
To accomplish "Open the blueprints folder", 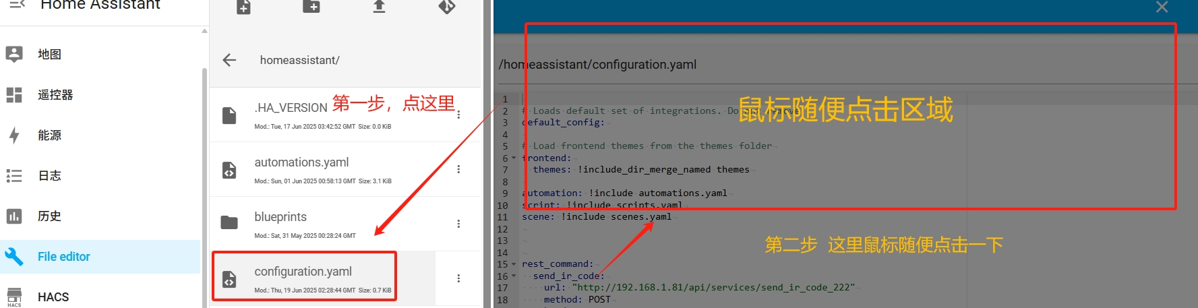I will 280,217.
